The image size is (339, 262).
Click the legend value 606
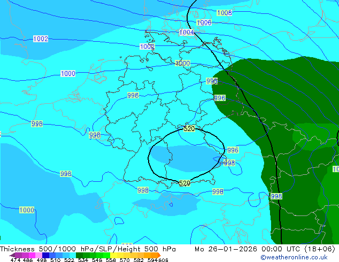pos(163,260)
